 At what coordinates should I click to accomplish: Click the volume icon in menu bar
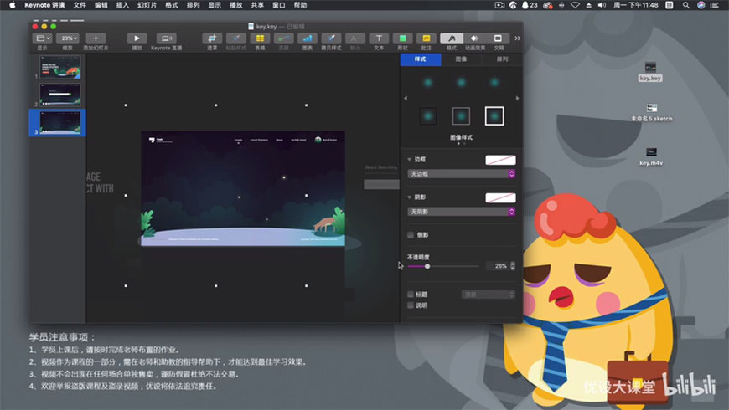coord(602,5)
